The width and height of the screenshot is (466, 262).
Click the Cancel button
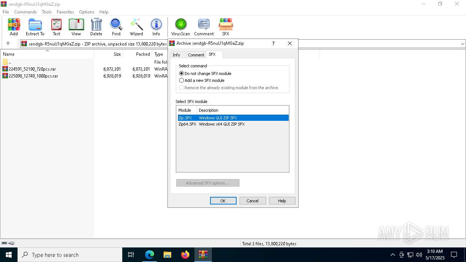(253, 201)
